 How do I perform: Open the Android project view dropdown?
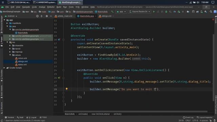11,16
